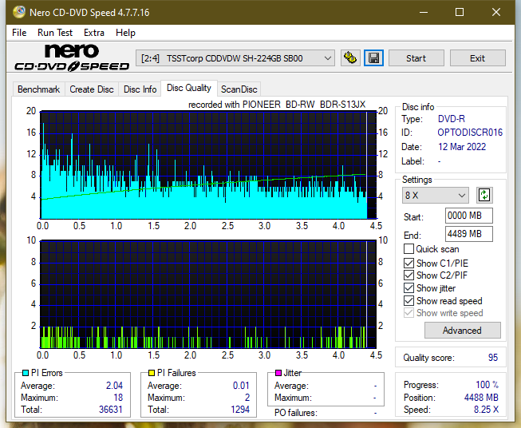Open the Extra menu
Viewport: 521px width, 428px height.
pos(94,33)
